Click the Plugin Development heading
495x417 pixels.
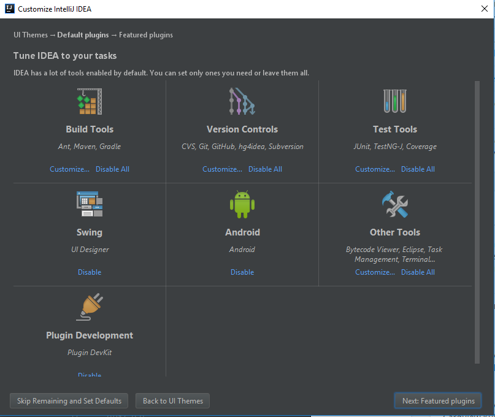[x=90, y=335]
